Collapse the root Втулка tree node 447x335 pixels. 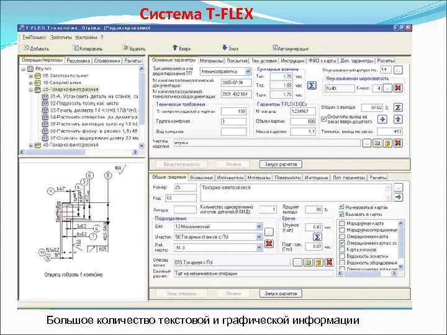pyautogui.click(x=24, y=69)
